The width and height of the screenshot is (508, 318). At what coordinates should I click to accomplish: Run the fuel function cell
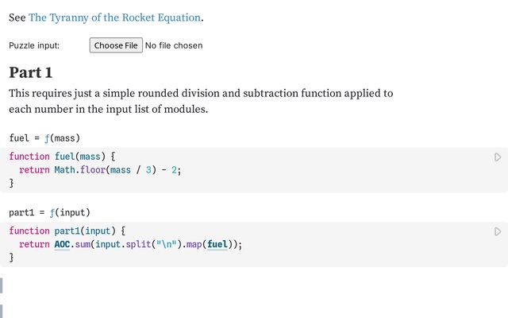(x=498, y=157)
